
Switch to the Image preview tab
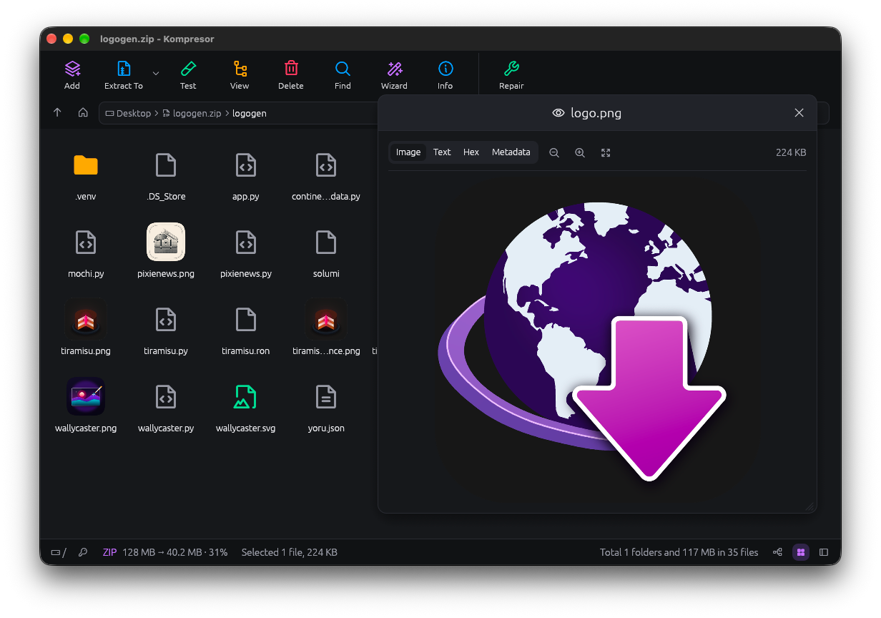[408, 152]
